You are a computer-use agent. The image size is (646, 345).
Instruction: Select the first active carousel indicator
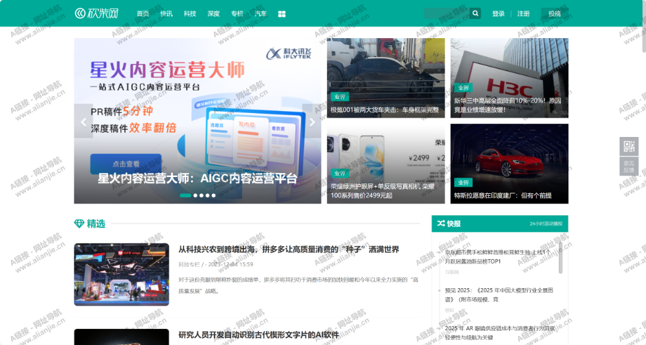(185, 195)
